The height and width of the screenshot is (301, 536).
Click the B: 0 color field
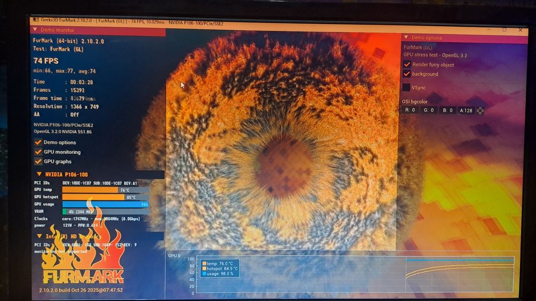(448, 110)
